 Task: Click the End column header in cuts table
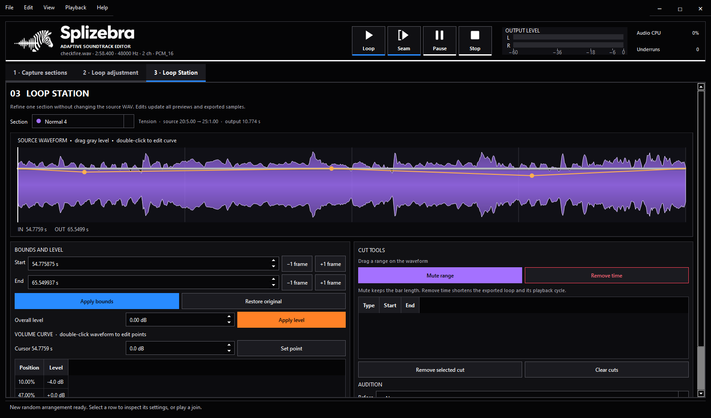410,305
